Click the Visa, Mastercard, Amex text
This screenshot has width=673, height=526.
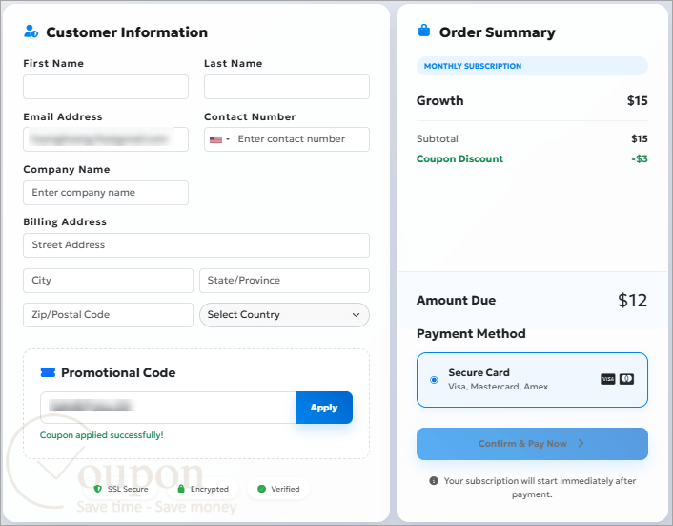click(x=498, y=387)
